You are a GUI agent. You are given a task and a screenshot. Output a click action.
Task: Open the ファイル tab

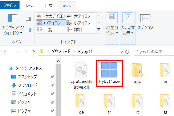click(10, 5)
